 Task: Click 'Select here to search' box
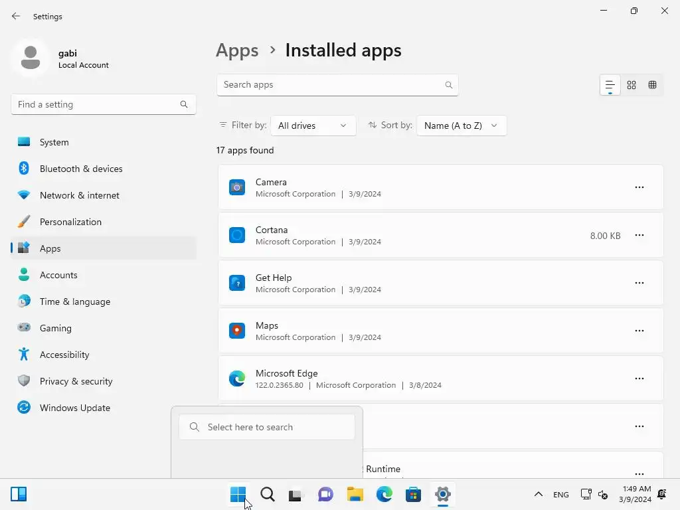pyautogui.click(x=267, y=427)
